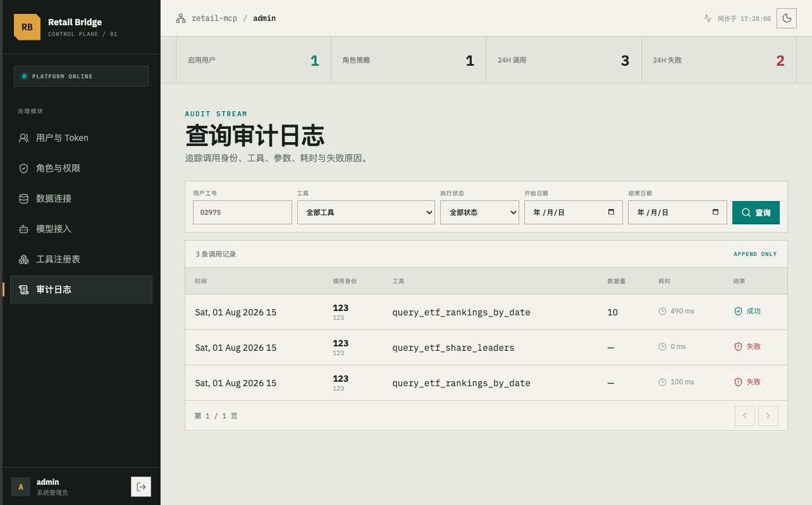Image resolution: width=812 pixels, height=505 pixels.
Task: Open the 全部工具 tool dropdown
Action: (366, 212)
